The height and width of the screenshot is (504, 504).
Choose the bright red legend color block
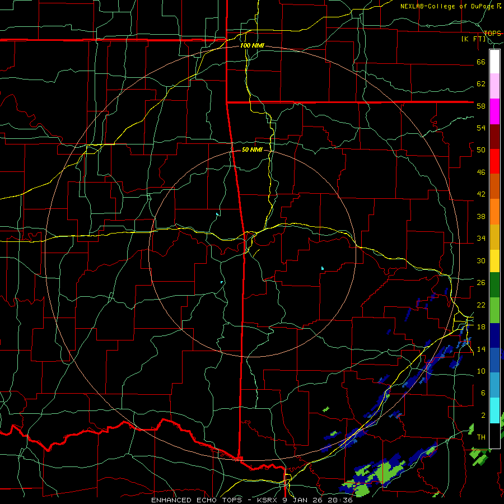point(494,161)
